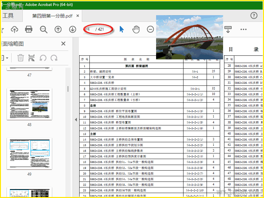Screen dimensions: 264x198
Task: Click the magnifier search tool icon
Action: [44, 29]
